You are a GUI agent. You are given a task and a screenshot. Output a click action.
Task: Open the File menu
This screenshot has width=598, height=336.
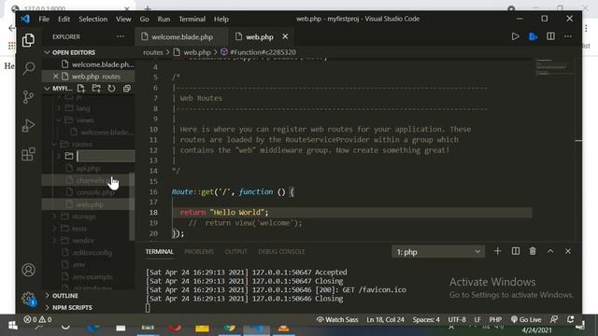(x=44, y=19)
